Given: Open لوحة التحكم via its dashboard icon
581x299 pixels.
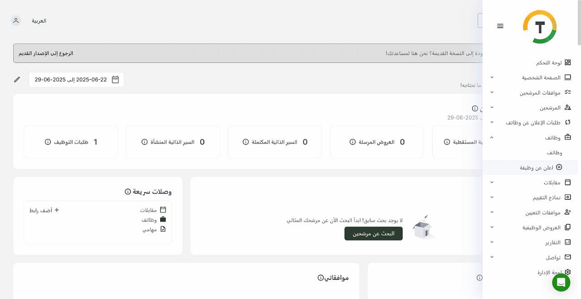Looking at the screenshot, I should (567, 63).
